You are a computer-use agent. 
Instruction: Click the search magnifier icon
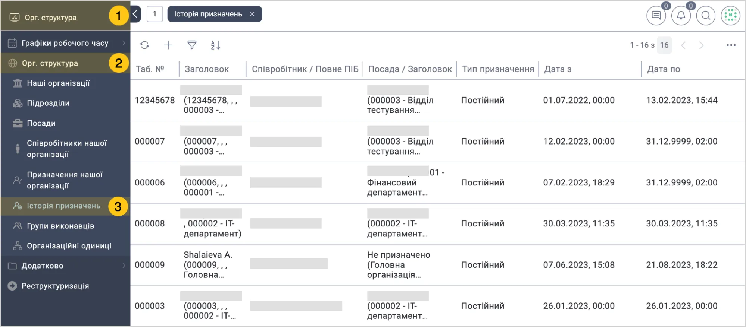point(706,16)
